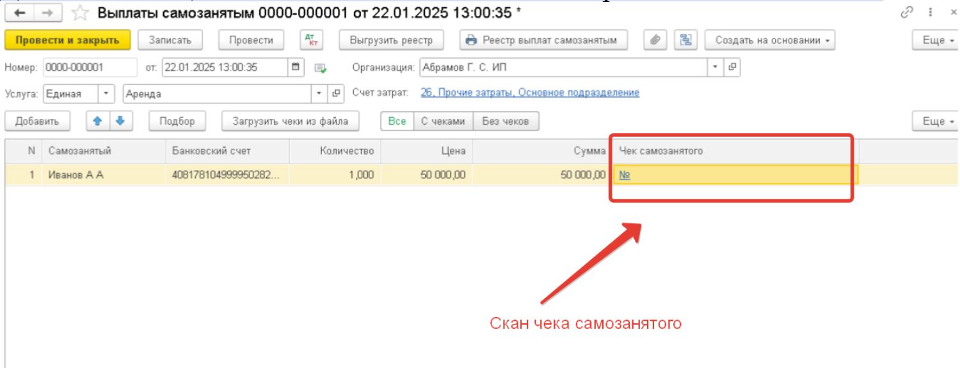The image size is (960, 368).
Task: Click Чек самозанятого column header
Action: point(735,151)
